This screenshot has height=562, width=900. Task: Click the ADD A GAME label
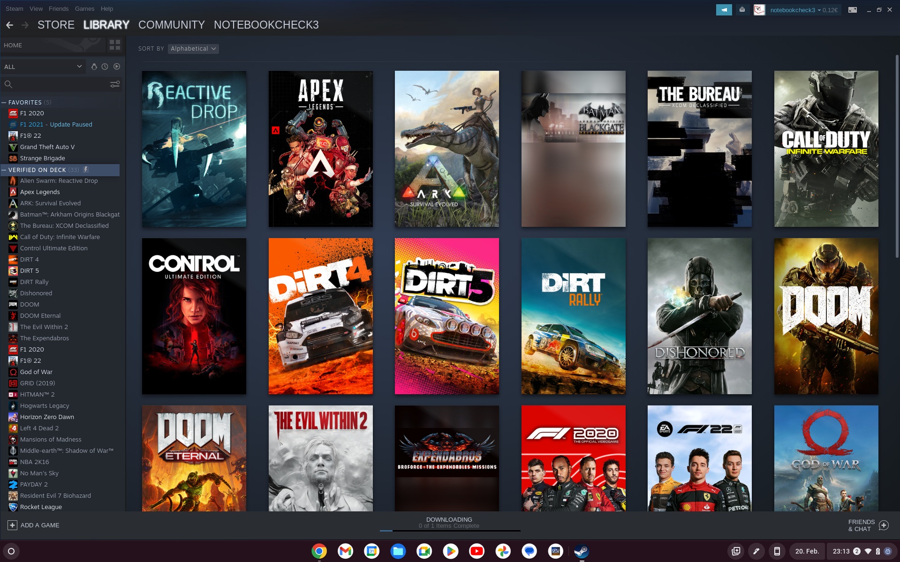40,525
